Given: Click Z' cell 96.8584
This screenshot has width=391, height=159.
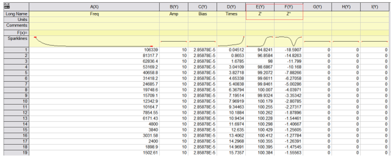Looking at the screenshot, I should (x=260, y=56).
